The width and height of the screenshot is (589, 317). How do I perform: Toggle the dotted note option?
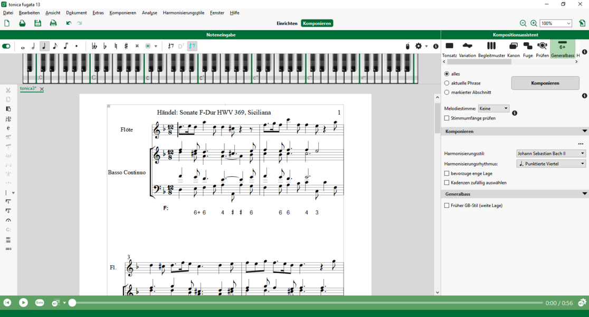point(76,46)
